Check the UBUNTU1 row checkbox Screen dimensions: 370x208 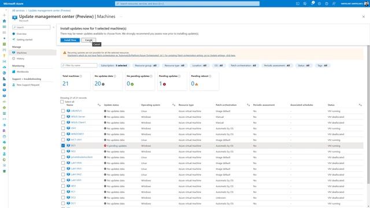(x=63, y=111)
